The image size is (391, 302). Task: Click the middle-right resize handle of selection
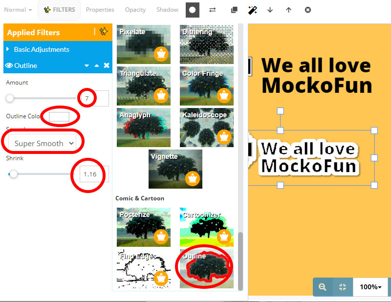click(x=374, y=158)
